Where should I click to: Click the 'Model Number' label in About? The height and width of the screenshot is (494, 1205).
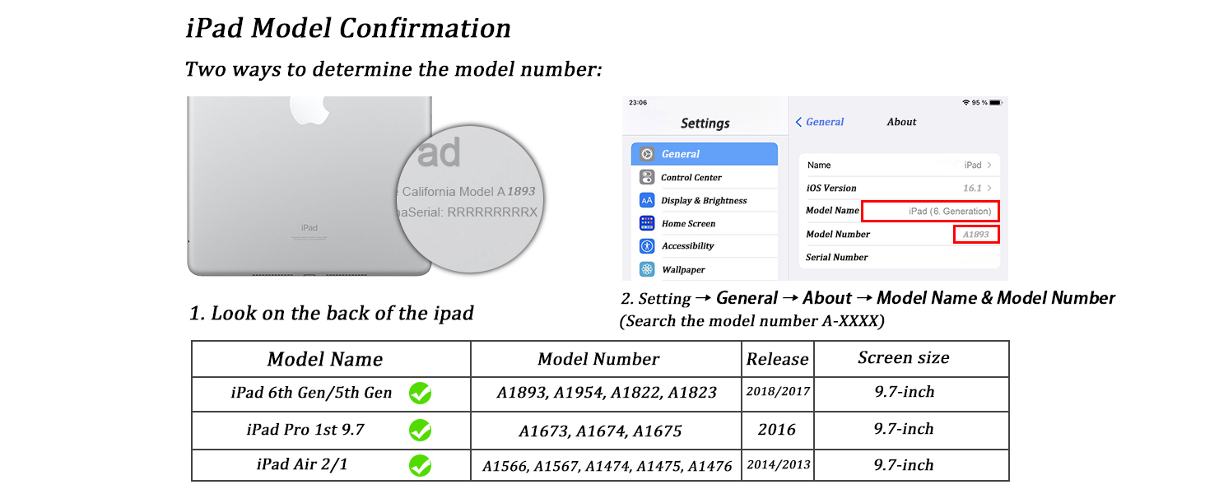838,235
